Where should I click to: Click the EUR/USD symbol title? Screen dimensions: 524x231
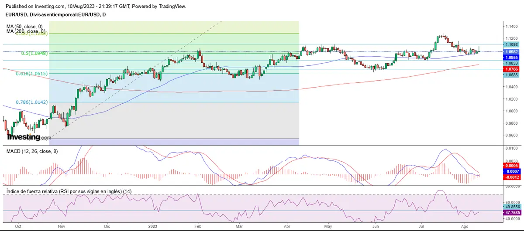(55, 15)
